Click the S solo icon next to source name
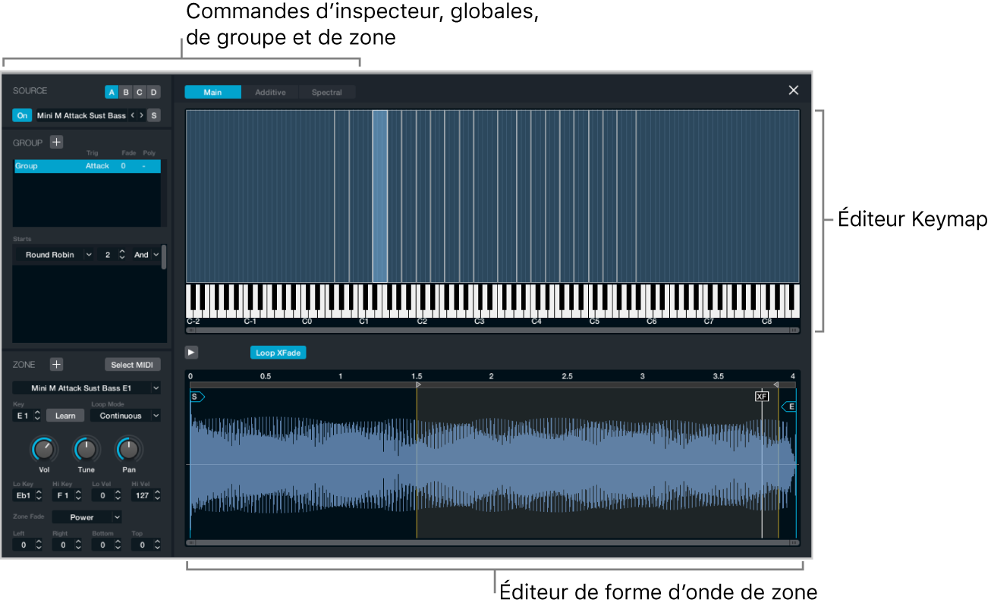 [x=153, y=115]
